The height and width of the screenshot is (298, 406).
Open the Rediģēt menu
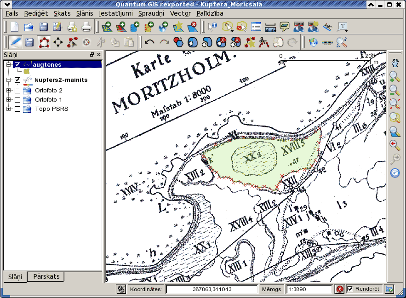(36, 13)
